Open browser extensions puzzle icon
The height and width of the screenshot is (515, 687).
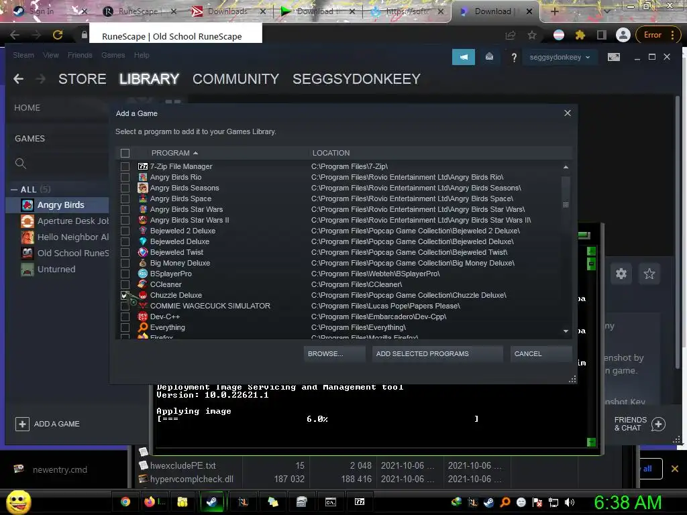tap(580, 35)
